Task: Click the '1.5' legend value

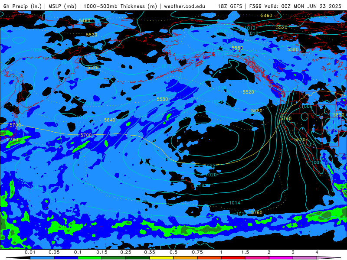Action: coord(245,252)
